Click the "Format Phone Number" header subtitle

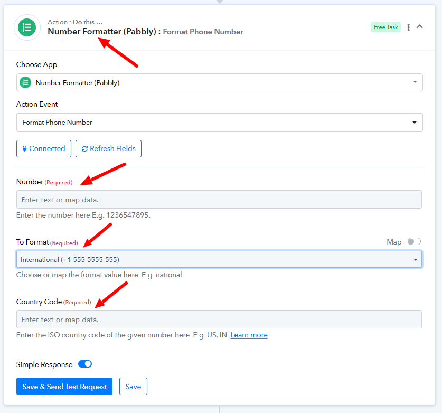203,32
